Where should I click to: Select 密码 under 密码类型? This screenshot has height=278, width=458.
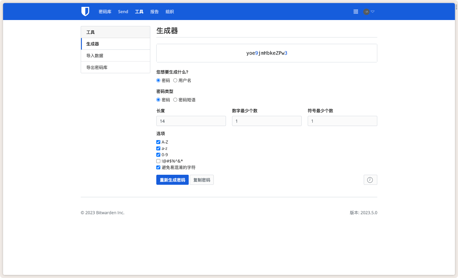point(158,100)
